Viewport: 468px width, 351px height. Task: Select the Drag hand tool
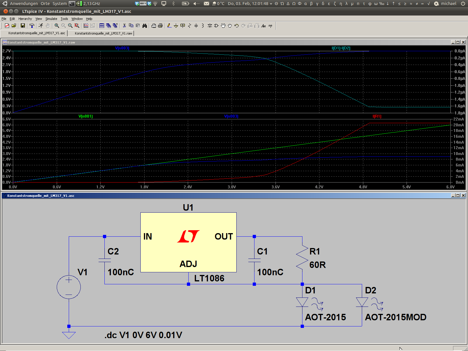coord(230,26)
